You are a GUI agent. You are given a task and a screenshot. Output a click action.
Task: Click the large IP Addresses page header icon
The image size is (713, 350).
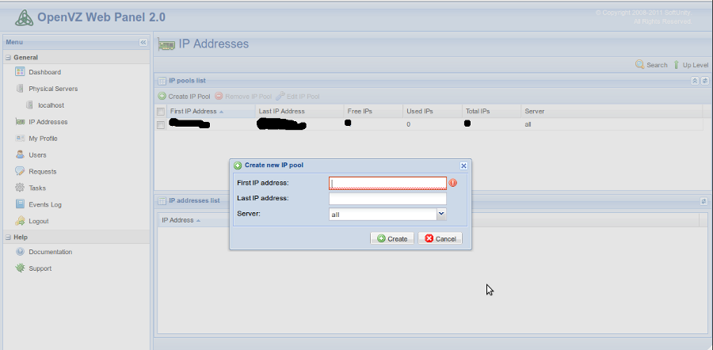tap(166, 45)
